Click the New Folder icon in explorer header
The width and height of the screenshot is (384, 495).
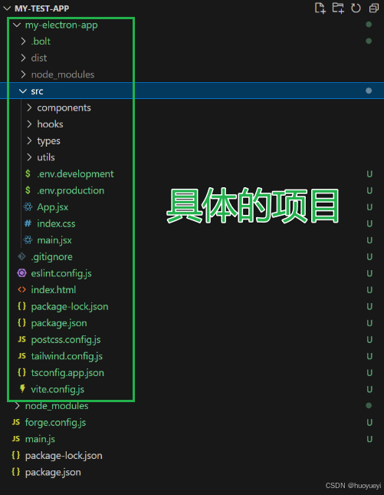tap(338, 8)
